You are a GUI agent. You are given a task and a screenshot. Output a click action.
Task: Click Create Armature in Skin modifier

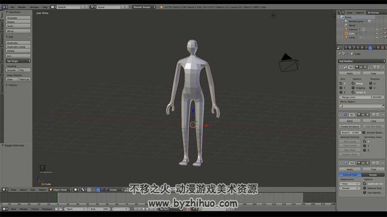click(x=350, y=127)
